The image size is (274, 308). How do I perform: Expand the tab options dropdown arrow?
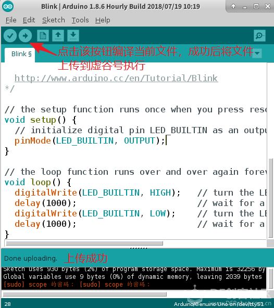(257, 53)
